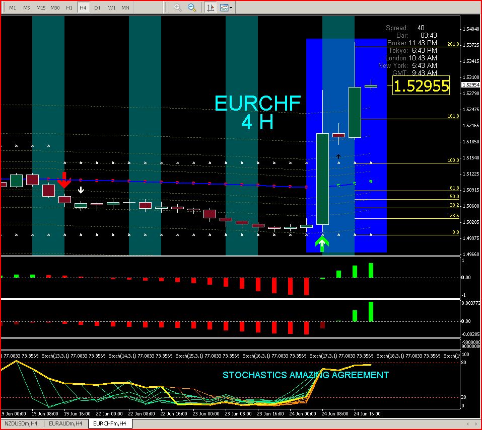This screenshot has width=482, height=430.
Task: Click the 100.0 Fibonacci level label
Action: point(453,160)
